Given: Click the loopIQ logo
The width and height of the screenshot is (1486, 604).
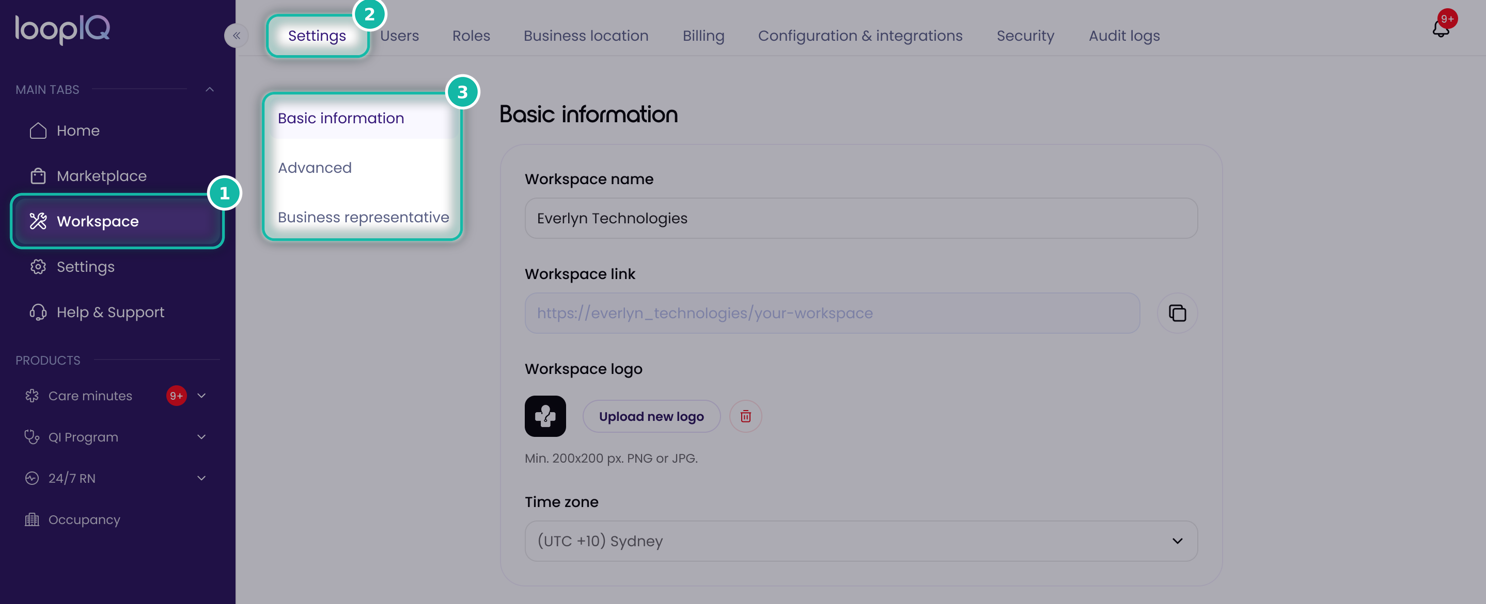Looking at the screenshot, I should point(62,29).
